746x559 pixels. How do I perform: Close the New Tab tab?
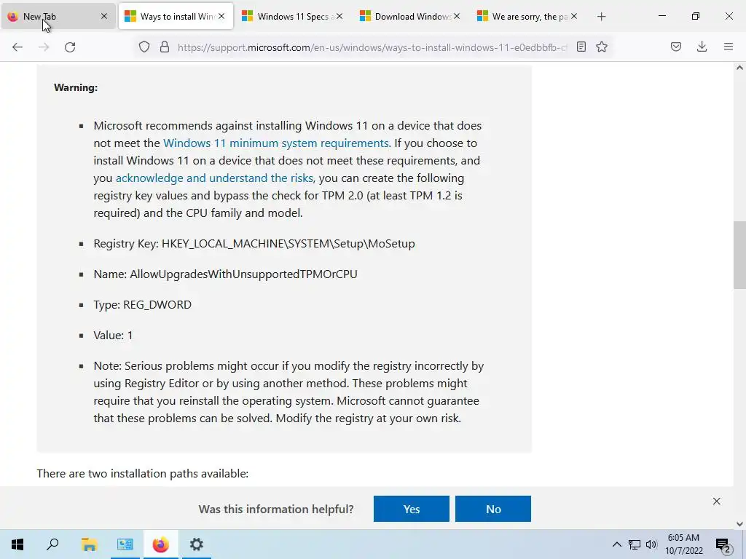click(104, 16)
